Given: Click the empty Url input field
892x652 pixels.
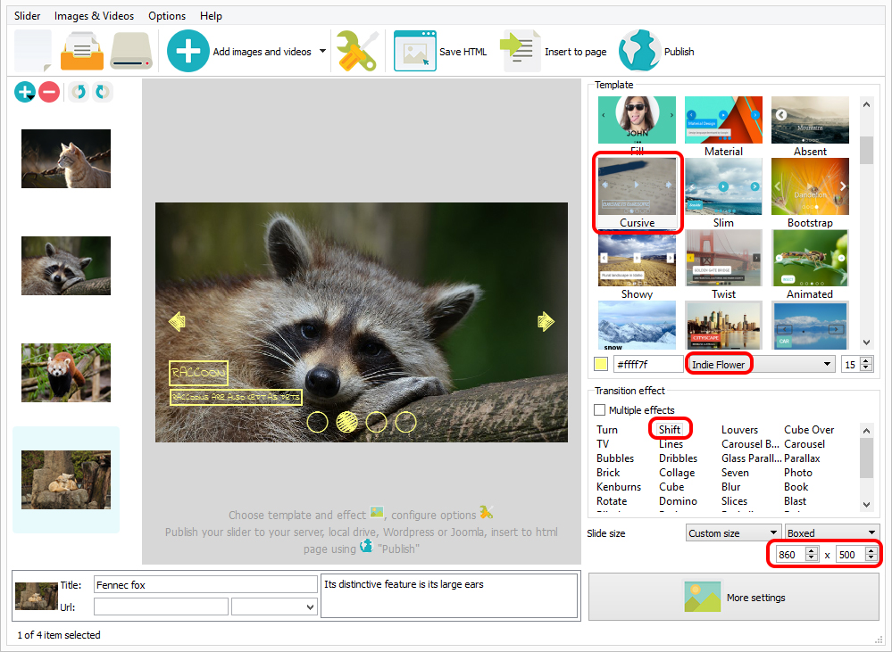Looking at the screenshot, I should click(x=161, y=607).
